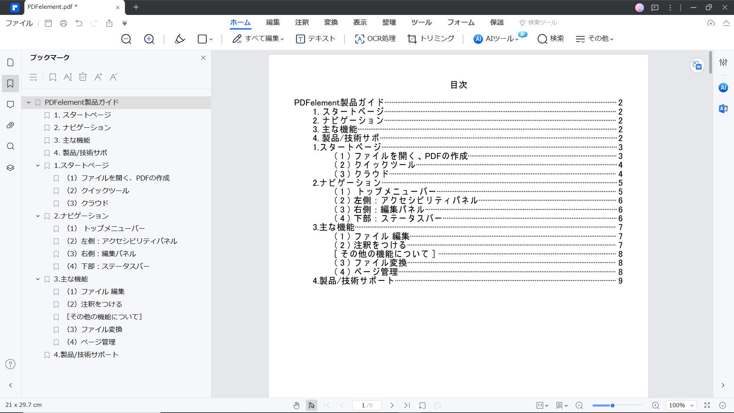Click the vertical scrollbar of document
Viewport: 734px width, 413px height.
[x=710, y=62]
